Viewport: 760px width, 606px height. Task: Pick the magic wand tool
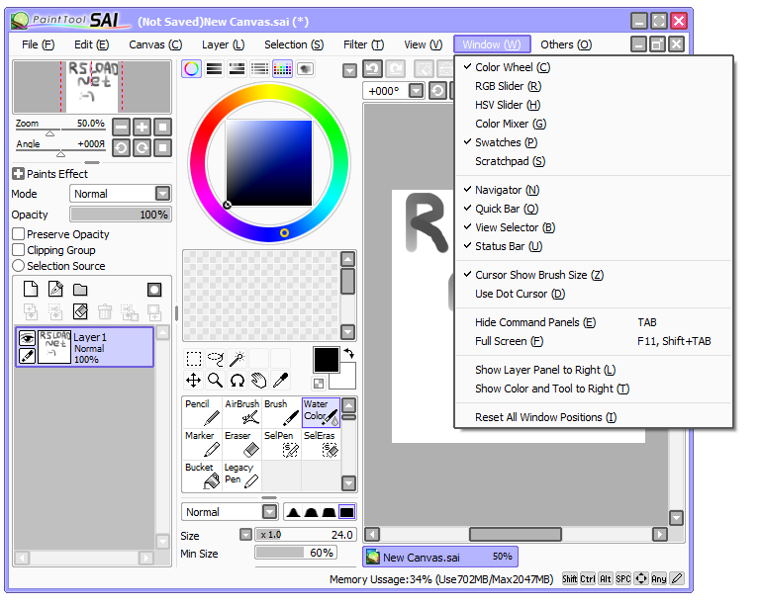(237, 359)
